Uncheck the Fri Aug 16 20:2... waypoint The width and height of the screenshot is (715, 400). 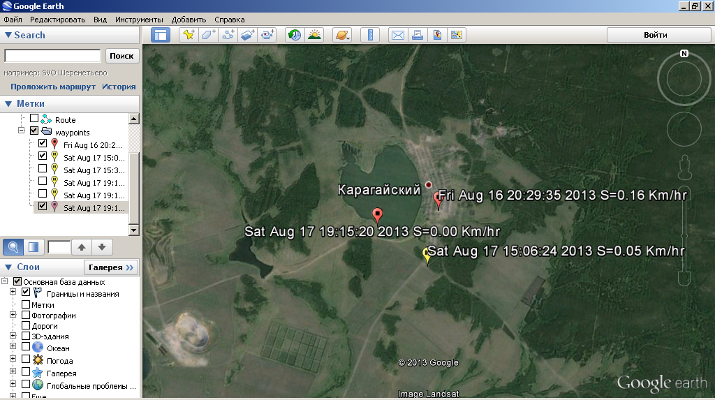click(x=43, y=143)
